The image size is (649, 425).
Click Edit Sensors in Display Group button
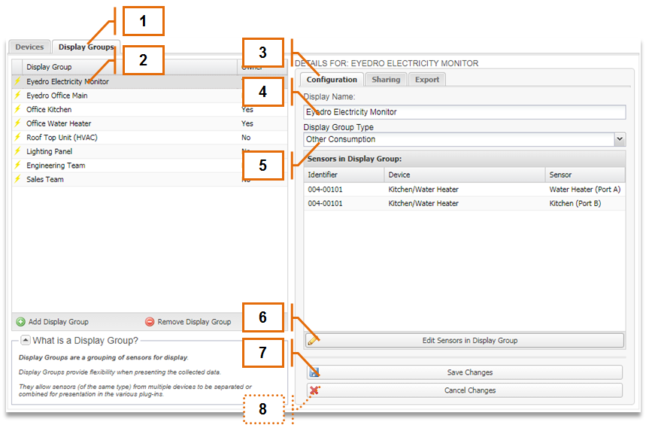465,340
